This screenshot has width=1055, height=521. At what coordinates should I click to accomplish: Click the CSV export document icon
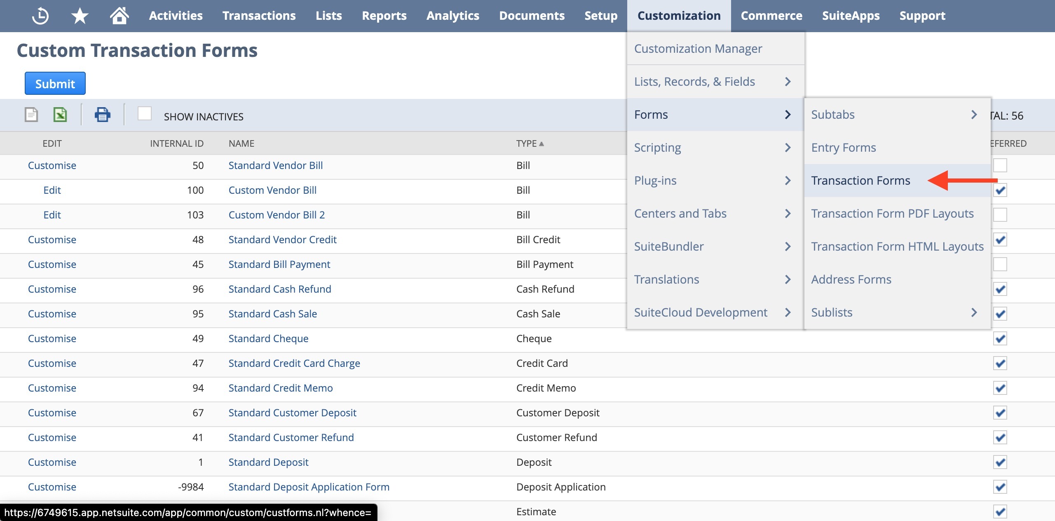click(31, 115)
